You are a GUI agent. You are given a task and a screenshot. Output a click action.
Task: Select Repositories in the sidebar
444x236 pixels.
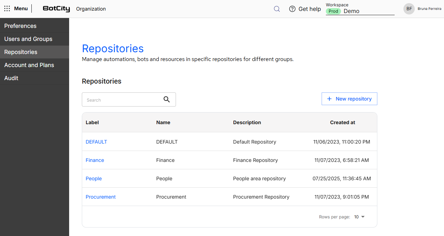coord(35,52)
